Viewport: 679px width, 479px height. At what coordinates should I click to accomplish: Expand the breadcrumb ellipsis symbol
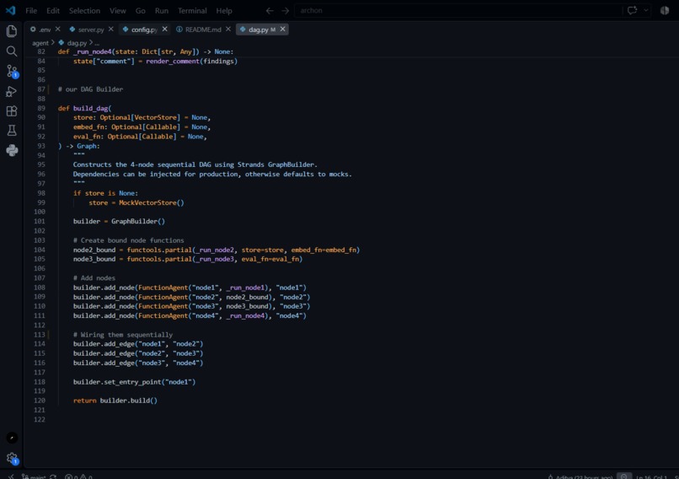coord(97,43)
